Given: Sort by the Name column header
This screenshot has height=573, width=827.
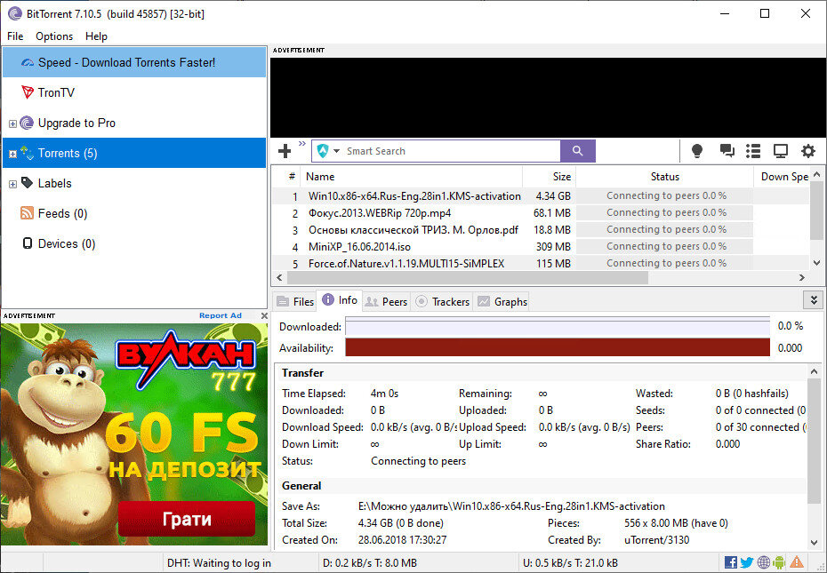Looking at the screenshot, I should [412, 177].
